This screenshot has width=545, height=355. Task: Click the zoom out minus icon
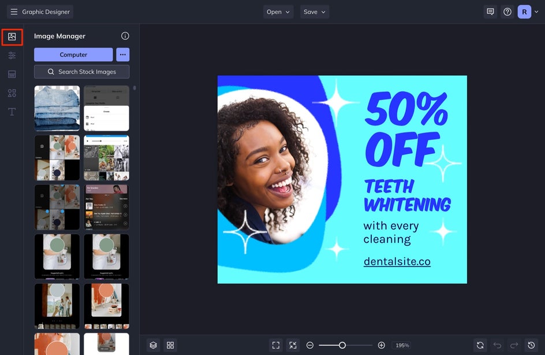click(x=310, y=345)
